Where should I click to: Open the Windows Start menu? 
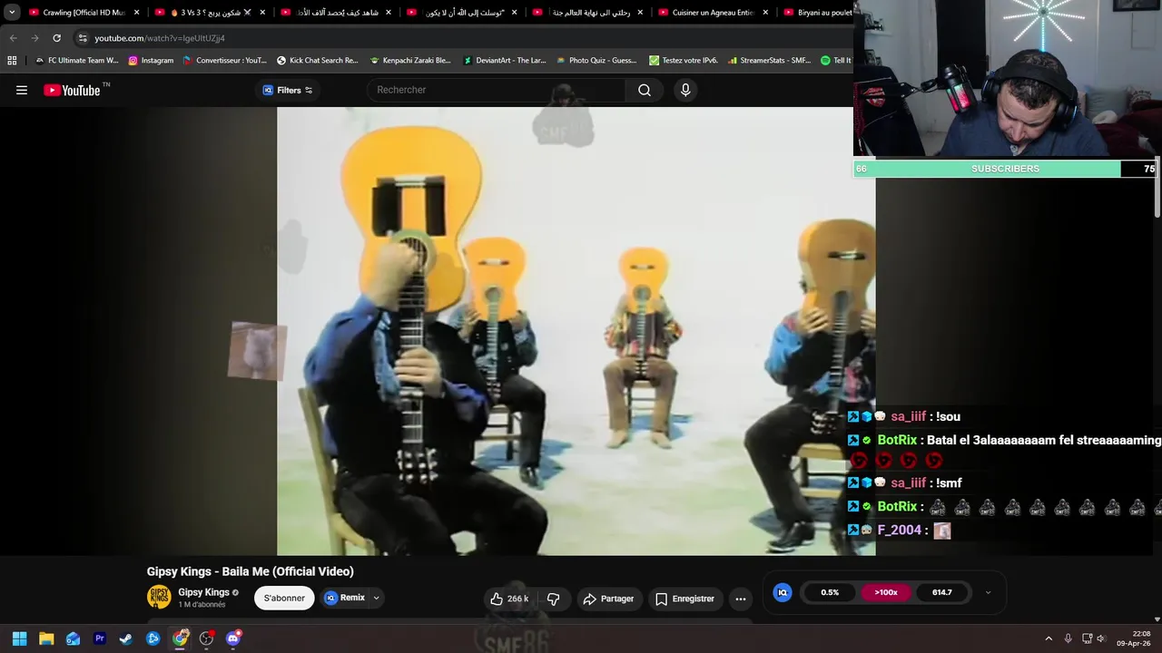pyautogui.click(x=19, y=638)
